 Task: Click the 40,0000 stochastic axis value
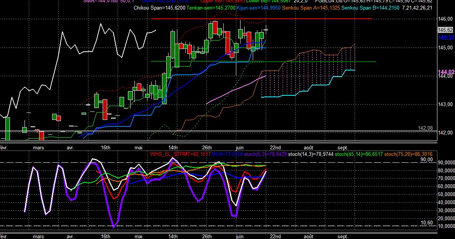pos(446,203)
